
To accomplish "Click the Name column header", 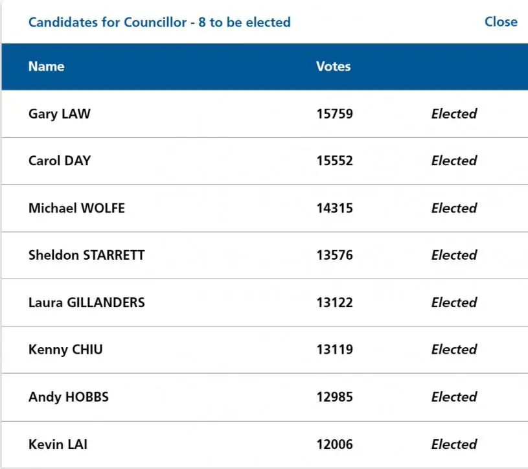I will pyautogui.click(x=46, y=66).
